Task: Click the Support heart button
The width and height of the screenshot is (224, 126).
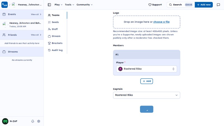Action: 155,5
